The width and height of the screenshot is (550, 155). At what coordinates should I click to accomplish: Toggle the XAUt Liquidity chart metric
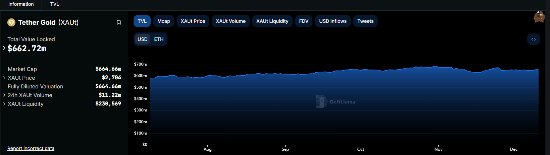tap(272, 21)
